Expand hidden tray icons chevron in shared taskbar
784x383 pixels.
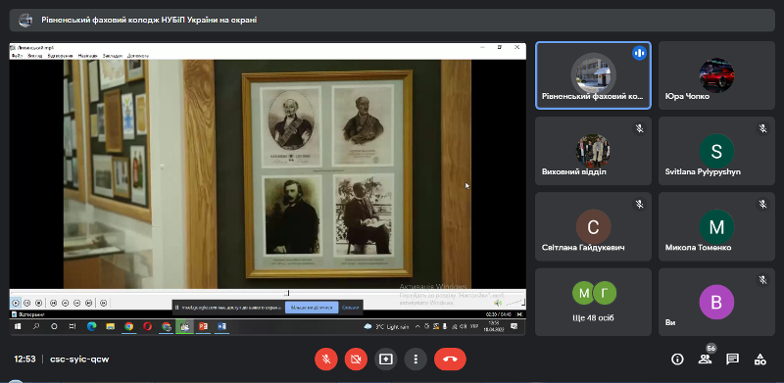[417, 326]
